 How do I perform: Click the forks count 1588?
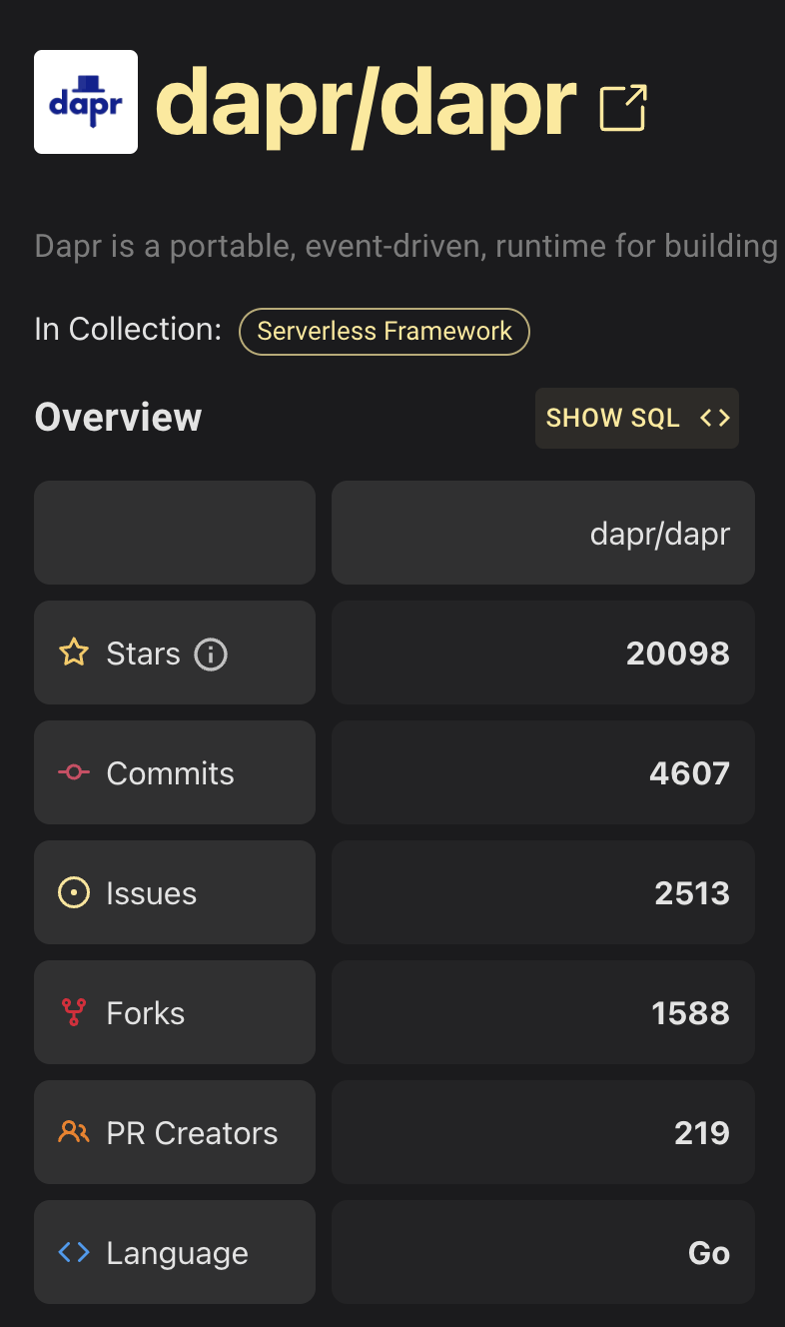691,1013
